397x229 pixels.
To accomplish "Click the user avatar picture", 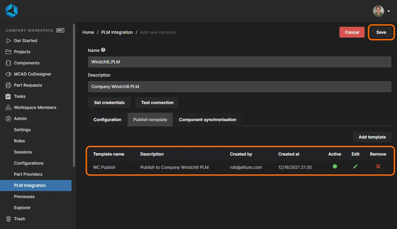I will point(378,11).
